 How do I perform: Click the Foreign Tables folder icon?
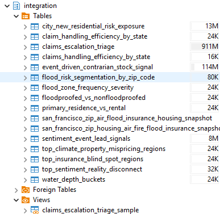coord(26,190)
